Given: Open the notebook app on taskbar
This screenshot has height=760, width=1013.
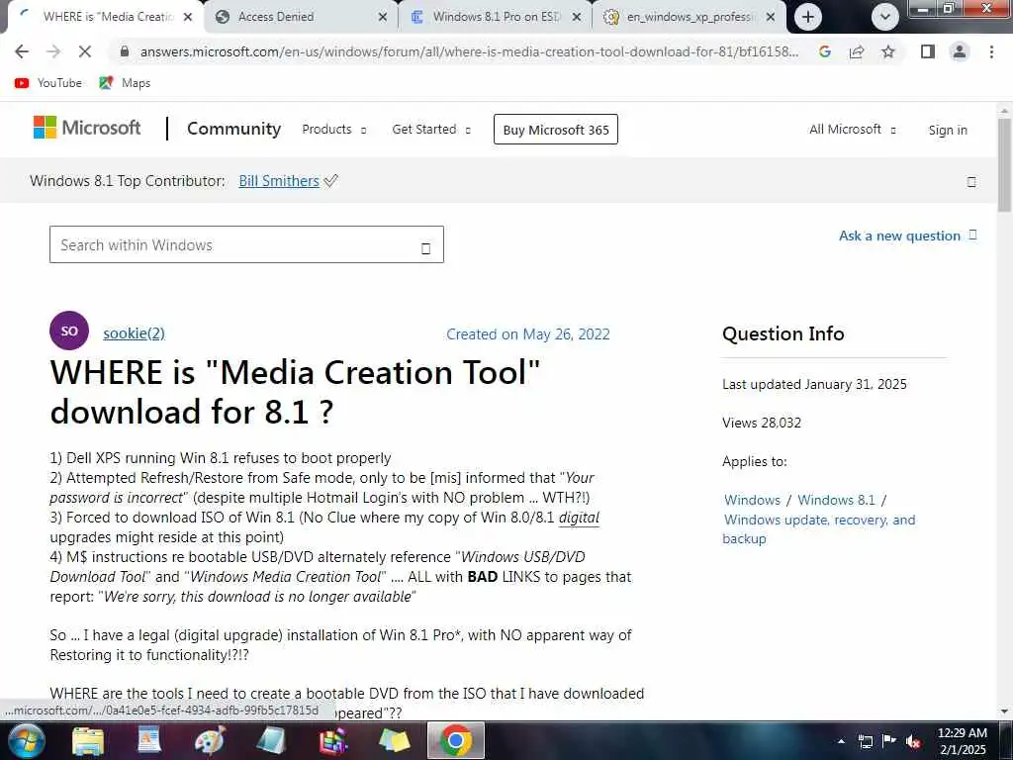Looking at the screenshot, I should click(x=271, y=741).
